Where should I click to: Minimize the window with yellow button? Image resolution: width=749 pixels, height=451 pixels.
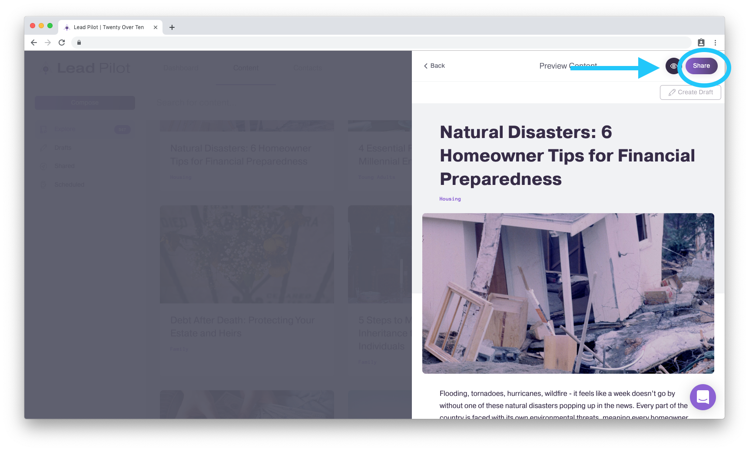click(x=41, y=26)
